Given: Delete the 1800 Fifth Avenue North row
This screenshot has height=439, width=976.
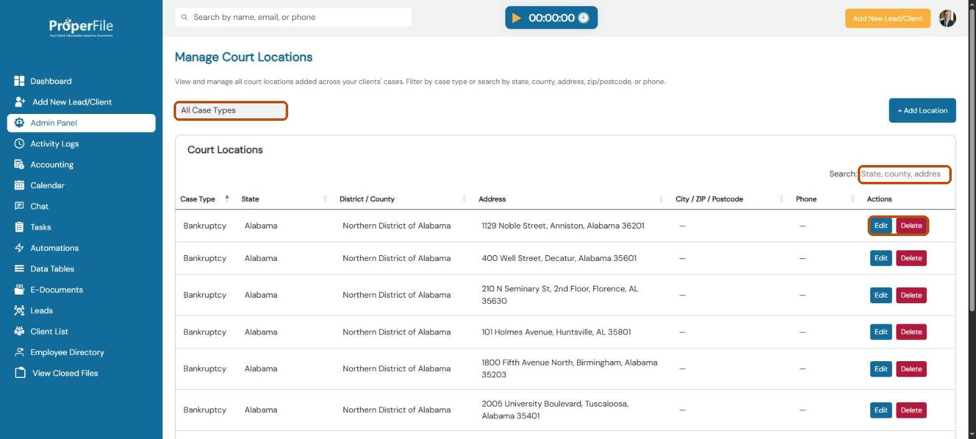Looking at the screenshot, I should point(911,369).
